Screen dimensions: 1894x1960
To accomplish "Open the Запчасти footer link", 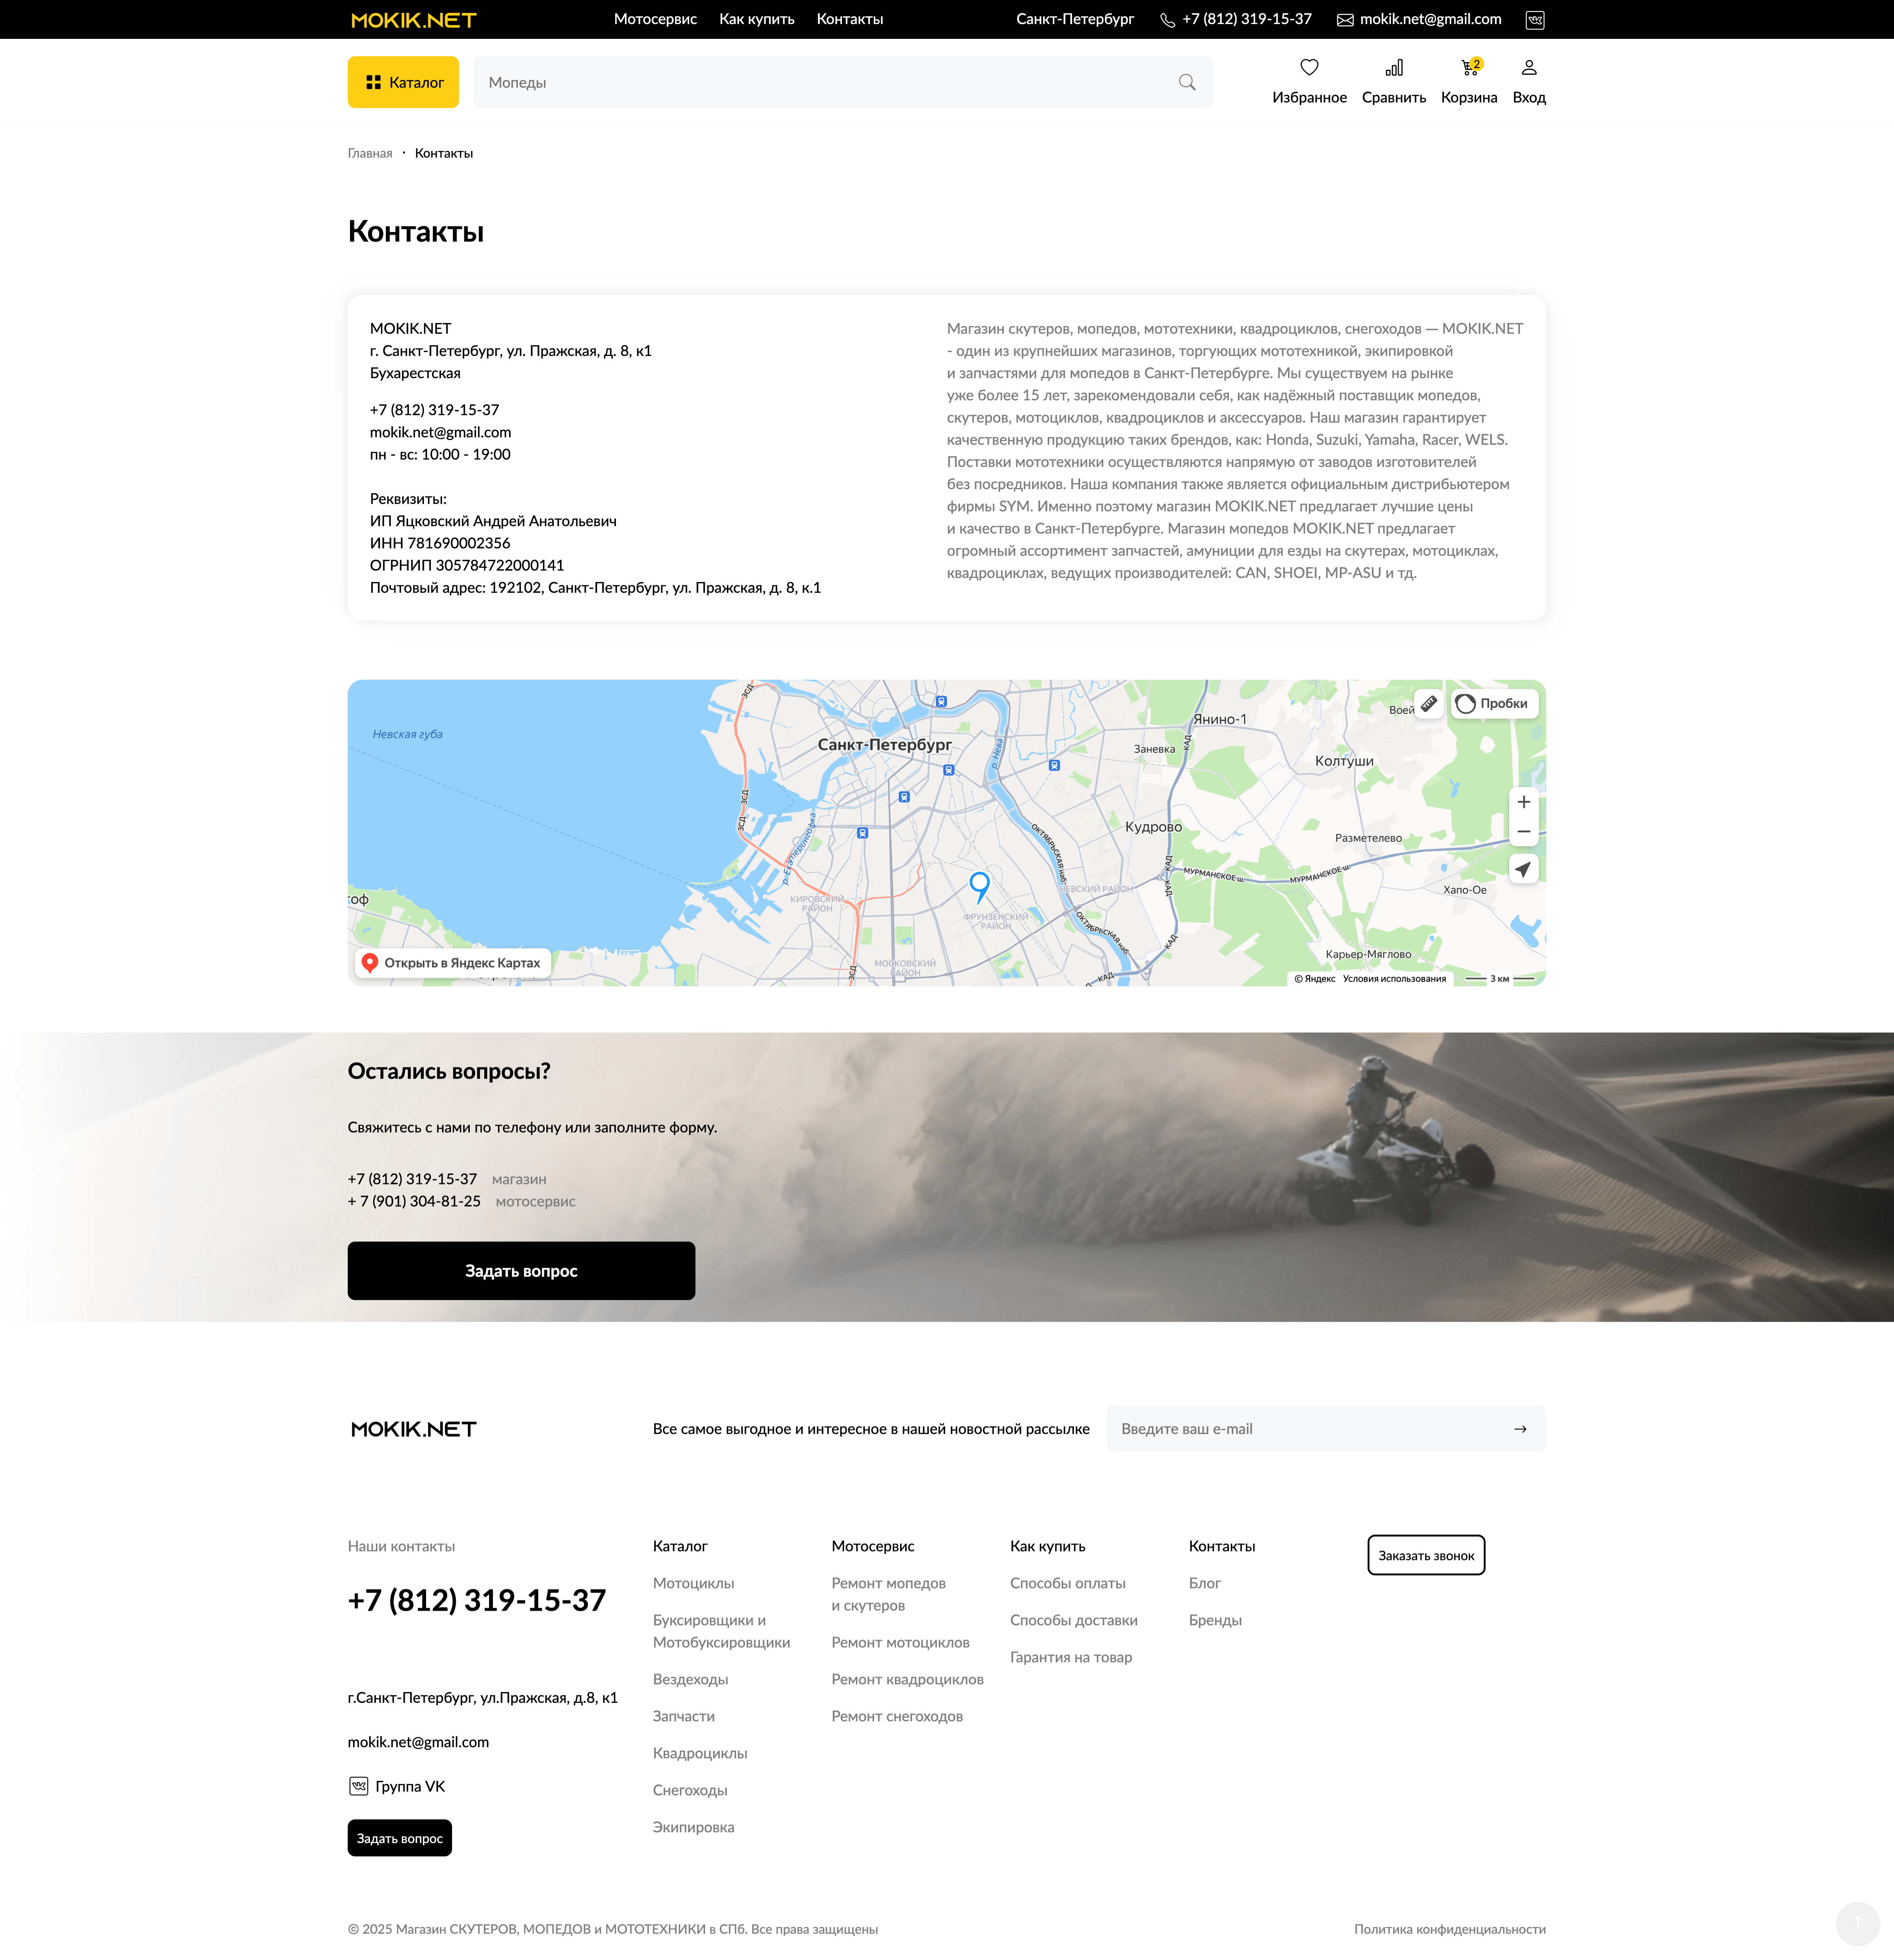I will coord(684,1716).
